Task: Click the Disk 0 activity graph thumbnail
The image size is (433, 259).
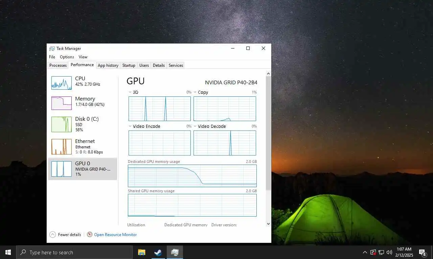Action: (62, 124)
